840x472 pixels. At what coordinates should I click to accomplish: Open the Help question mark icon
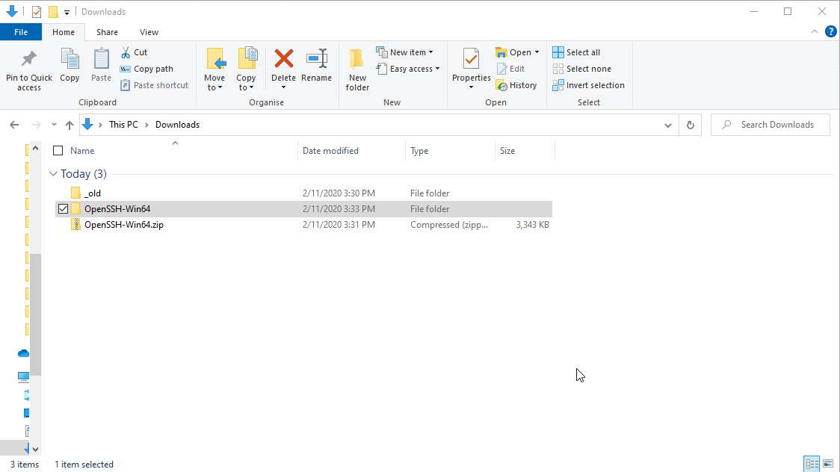[830, 32]
